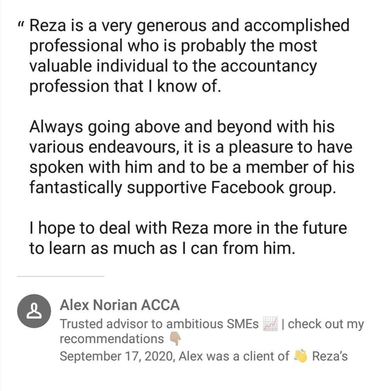This screenshot has height=391, width=378.
Task: Click Alex Norian's gray avatar placeholder icon
Action: [34, 311]
